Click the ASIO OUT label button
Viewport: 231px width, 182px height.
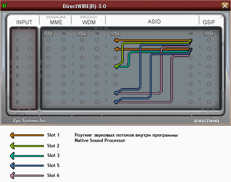click(115, 33)
